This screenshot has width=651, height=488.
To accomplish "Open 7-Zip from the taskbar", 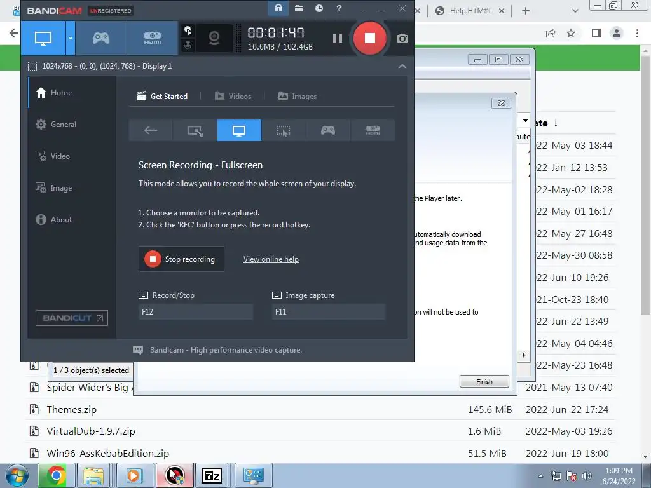I will click(212, 475).
